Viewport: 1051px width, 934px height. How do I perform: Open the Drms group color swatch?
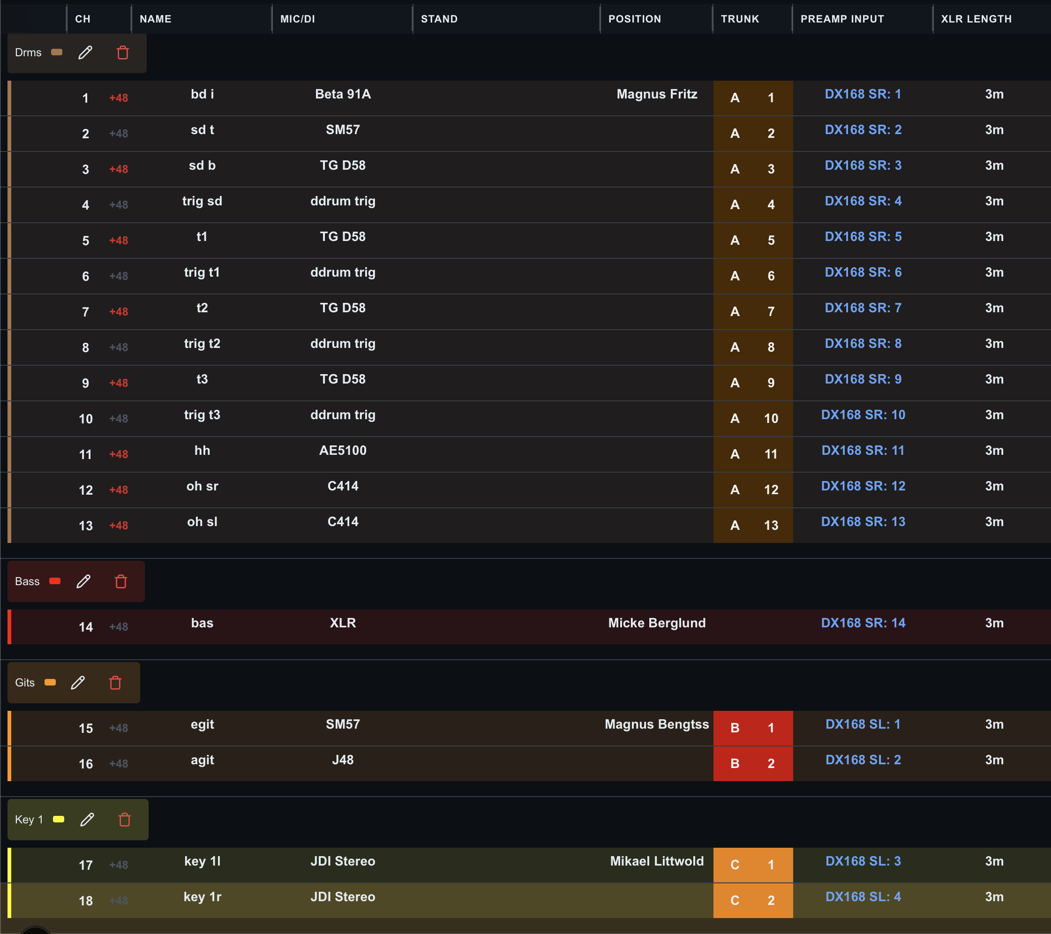tap(57, 52)
